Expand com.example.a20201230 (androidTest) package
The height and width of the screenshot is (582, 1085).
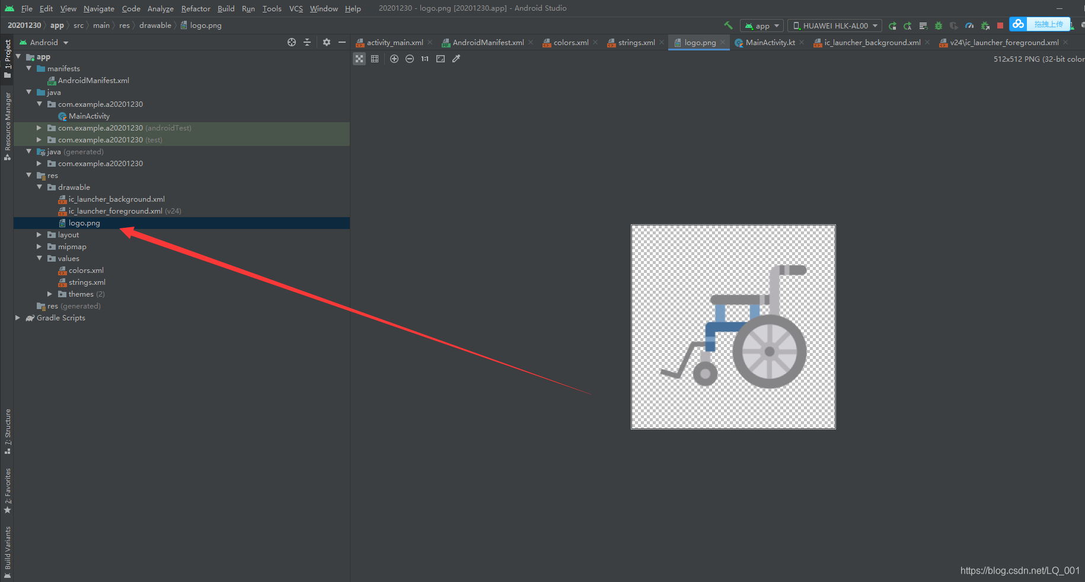point(40,128)
